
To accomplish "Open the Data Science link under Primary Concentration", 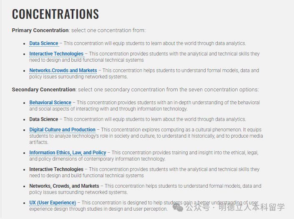I will 44,43.
